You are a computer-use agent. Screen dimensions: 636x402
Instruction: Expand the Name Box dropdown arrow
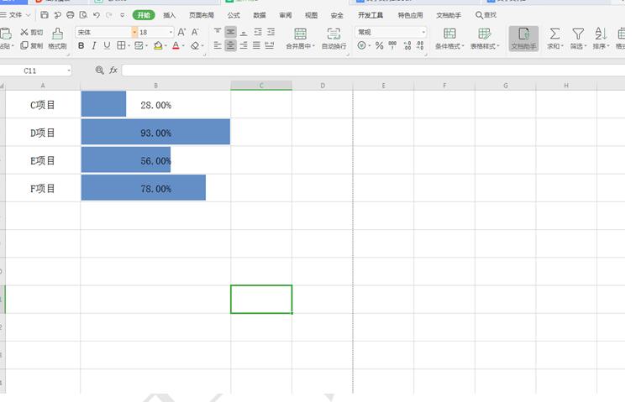[x=69, y=70]
